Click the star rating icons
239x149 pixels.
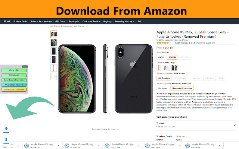click(162, 43)
